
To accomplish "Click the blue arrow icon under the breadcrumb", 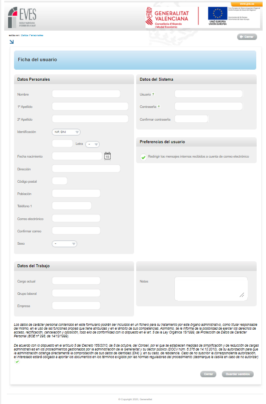I will point(11,42).
